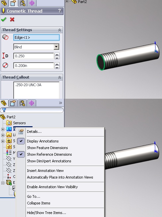Viewport: 162px width, 217px height.
Task: Decrease minor diameter with down arrow
Action: point(57,67)
